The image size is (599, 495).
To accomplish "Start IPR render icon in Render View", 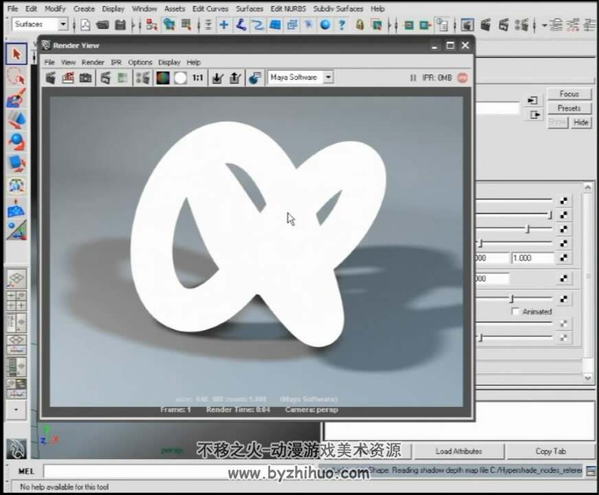I will (105, 78).
